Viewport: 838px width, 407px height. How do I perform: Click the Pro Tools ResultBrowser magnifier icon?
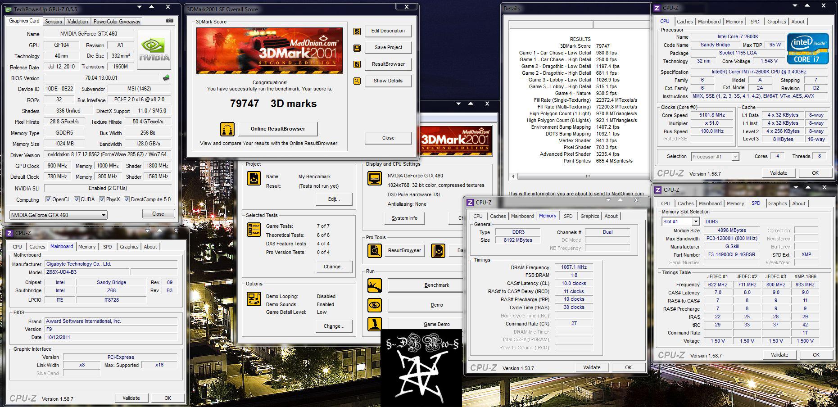[x=375, y=251]
